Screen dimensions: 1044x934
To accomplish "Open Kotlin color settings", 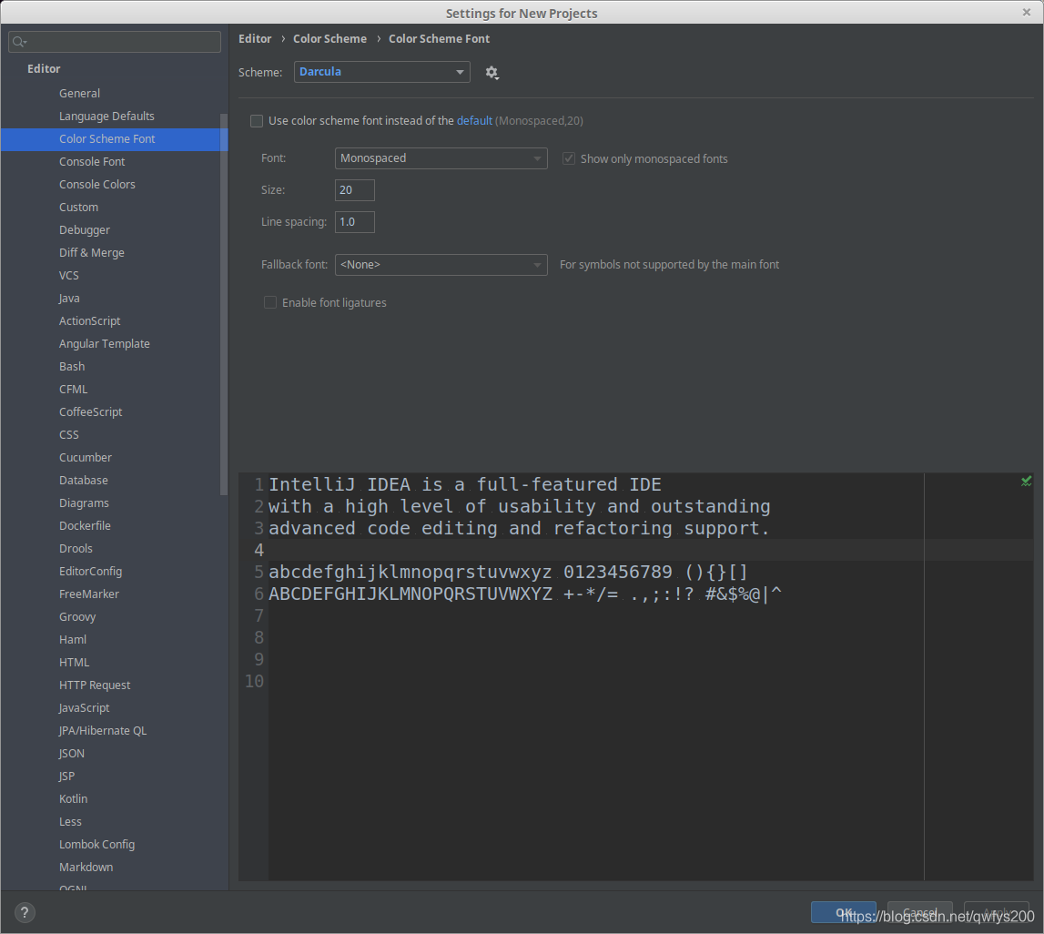I will coord(73,799).
